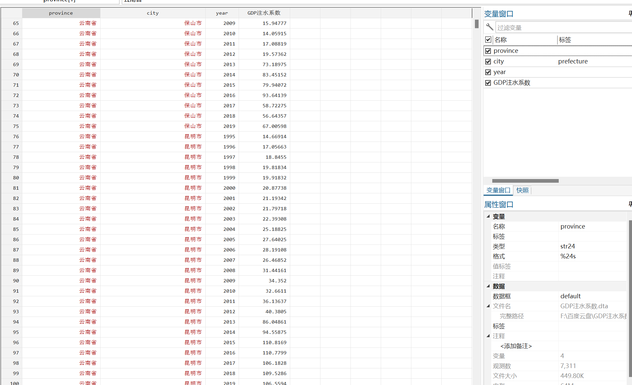Screen dimensions: 632x385
Task: Click the year cell 1995
Action: coord(222,137)
